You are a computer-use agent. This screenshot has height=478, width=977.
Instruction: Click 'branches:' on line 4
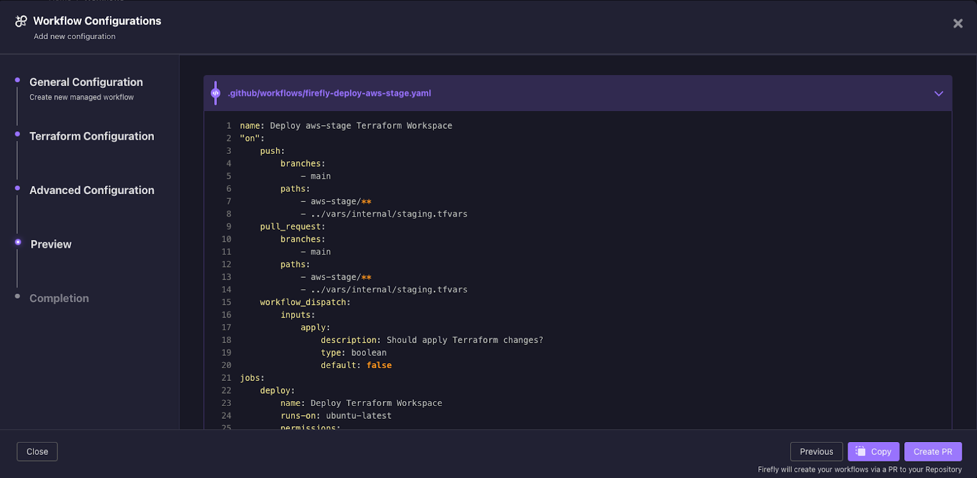[x=303, y=164]
